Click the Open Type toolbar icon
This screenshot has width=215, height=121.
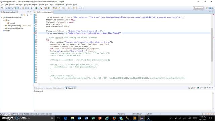(54, 8)
